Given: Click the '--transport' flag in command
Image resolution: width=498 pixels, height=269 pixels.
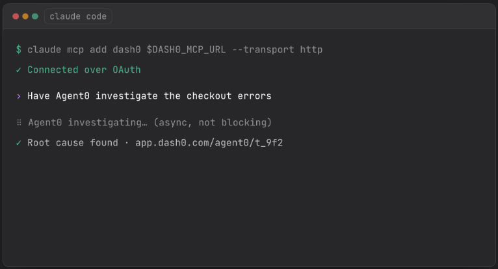Looking at the screenshot, I should point(263,49).
